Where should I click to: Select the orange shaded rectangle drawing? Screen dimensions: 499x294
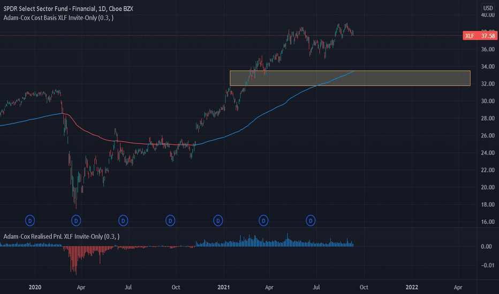click(x=350, y=78)
